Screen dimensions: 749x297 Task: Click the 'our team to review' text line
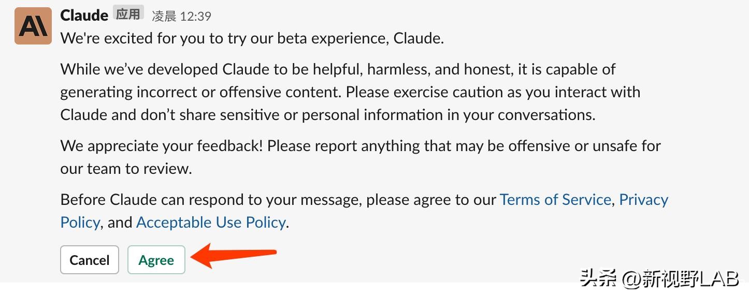pos(126,169)
